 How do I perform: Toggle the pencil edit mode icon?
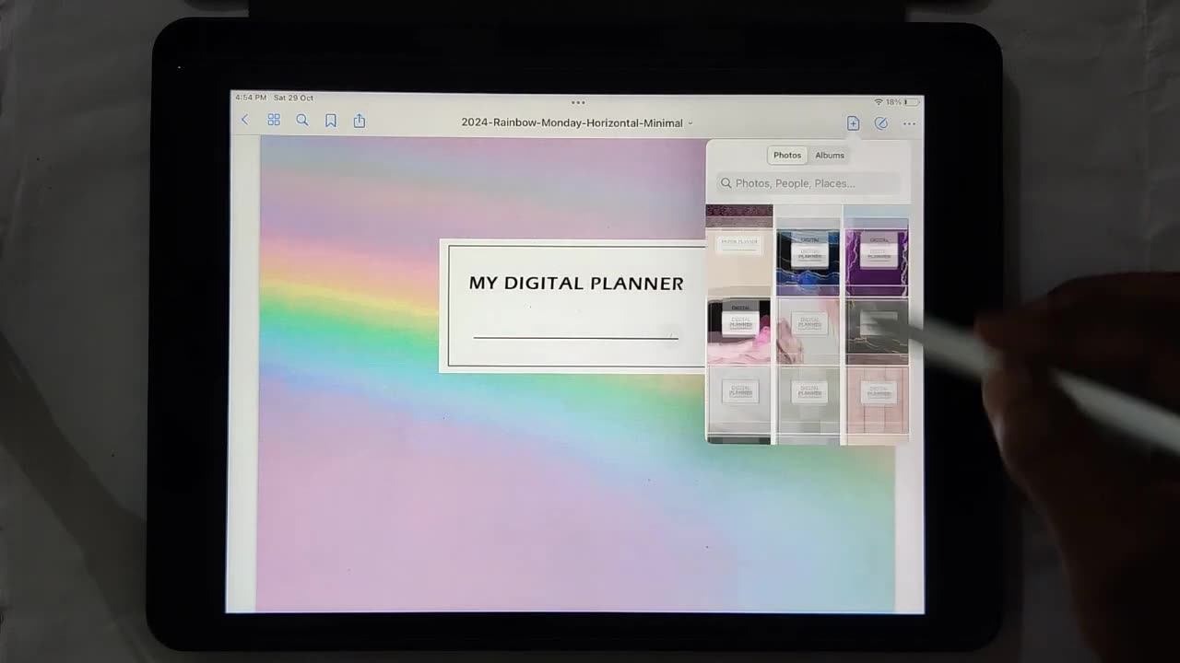click(881, 123)
